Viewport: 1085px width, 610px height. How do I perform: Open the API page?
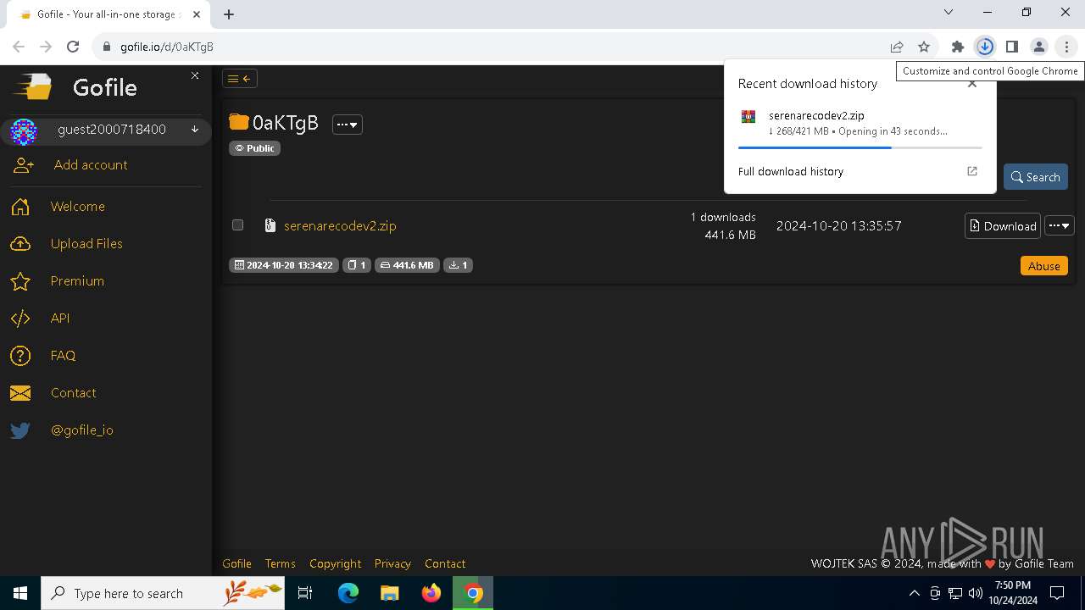point(60,318)
